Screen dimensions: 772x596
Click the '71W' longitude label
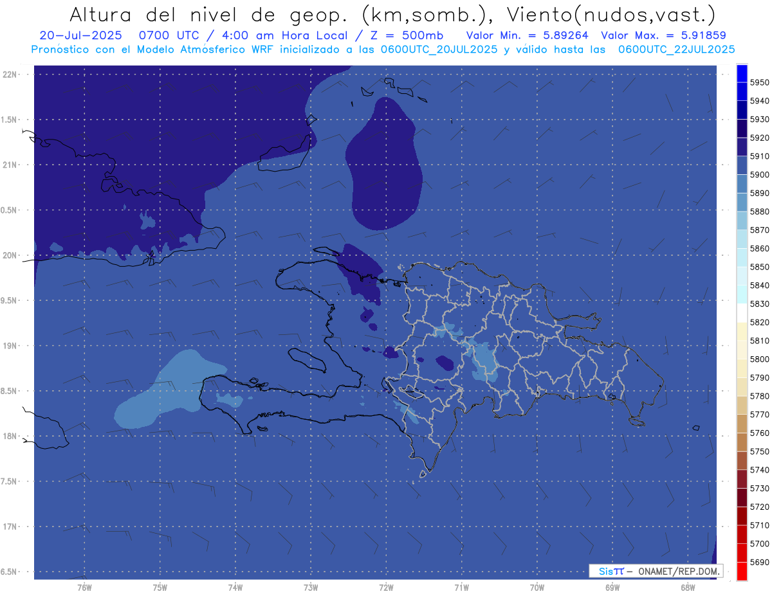click(x=461, y=588)
